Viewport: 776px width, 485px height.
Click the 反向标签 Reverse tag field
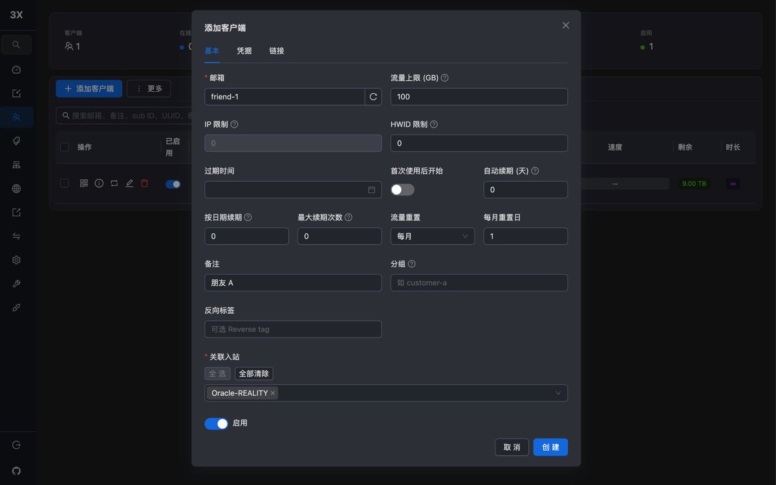pos(293,329)
